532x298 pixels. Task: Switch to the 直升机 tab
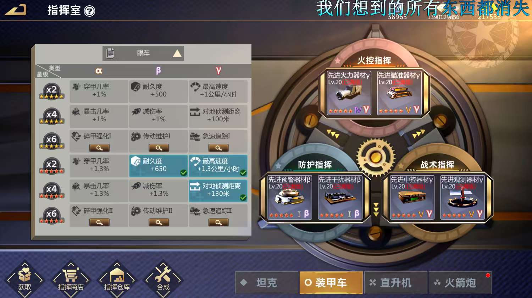396,283
